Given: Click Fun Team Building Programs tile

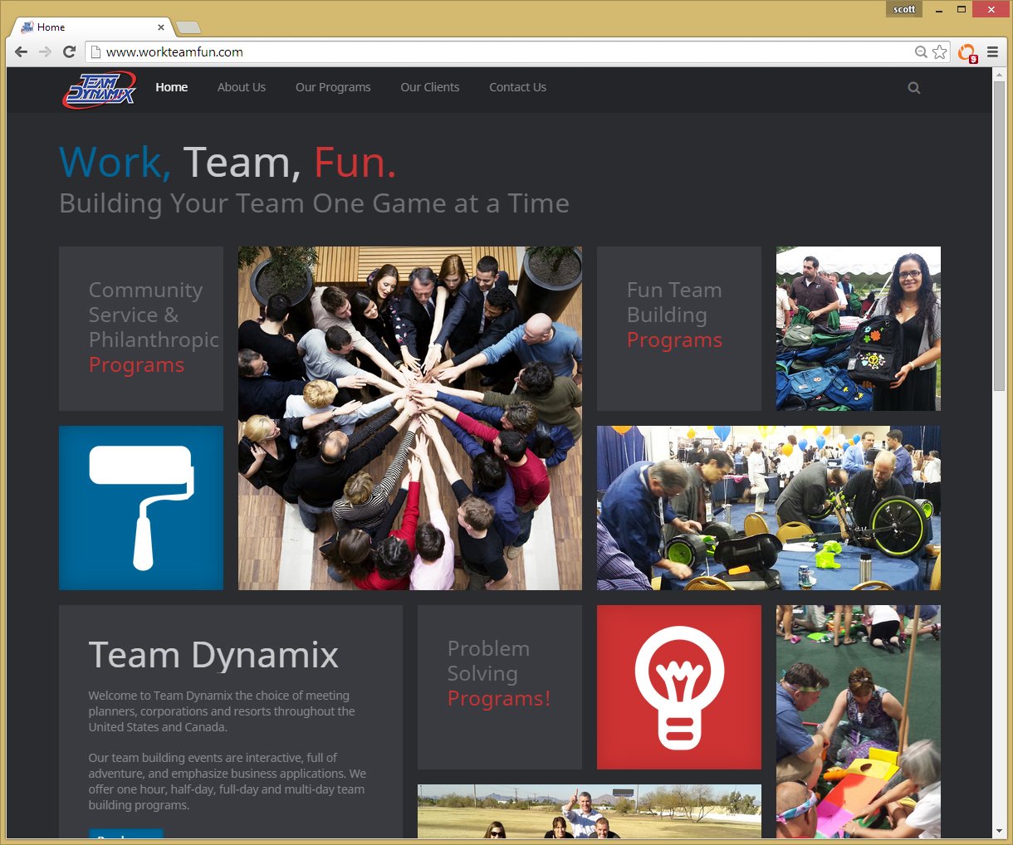Looking at the screenshot, I should tap(679, 329).
